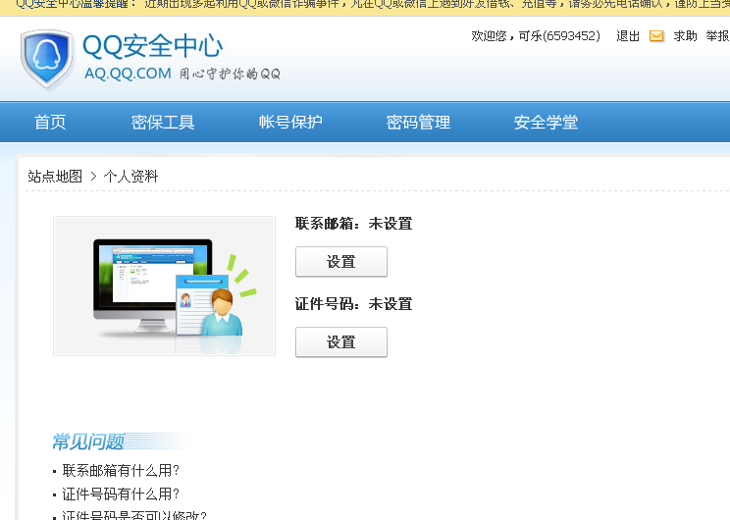This screenshot has height=520, width=730.
Task: Click the personal profile illustration image
Action: tap(164, 286)
